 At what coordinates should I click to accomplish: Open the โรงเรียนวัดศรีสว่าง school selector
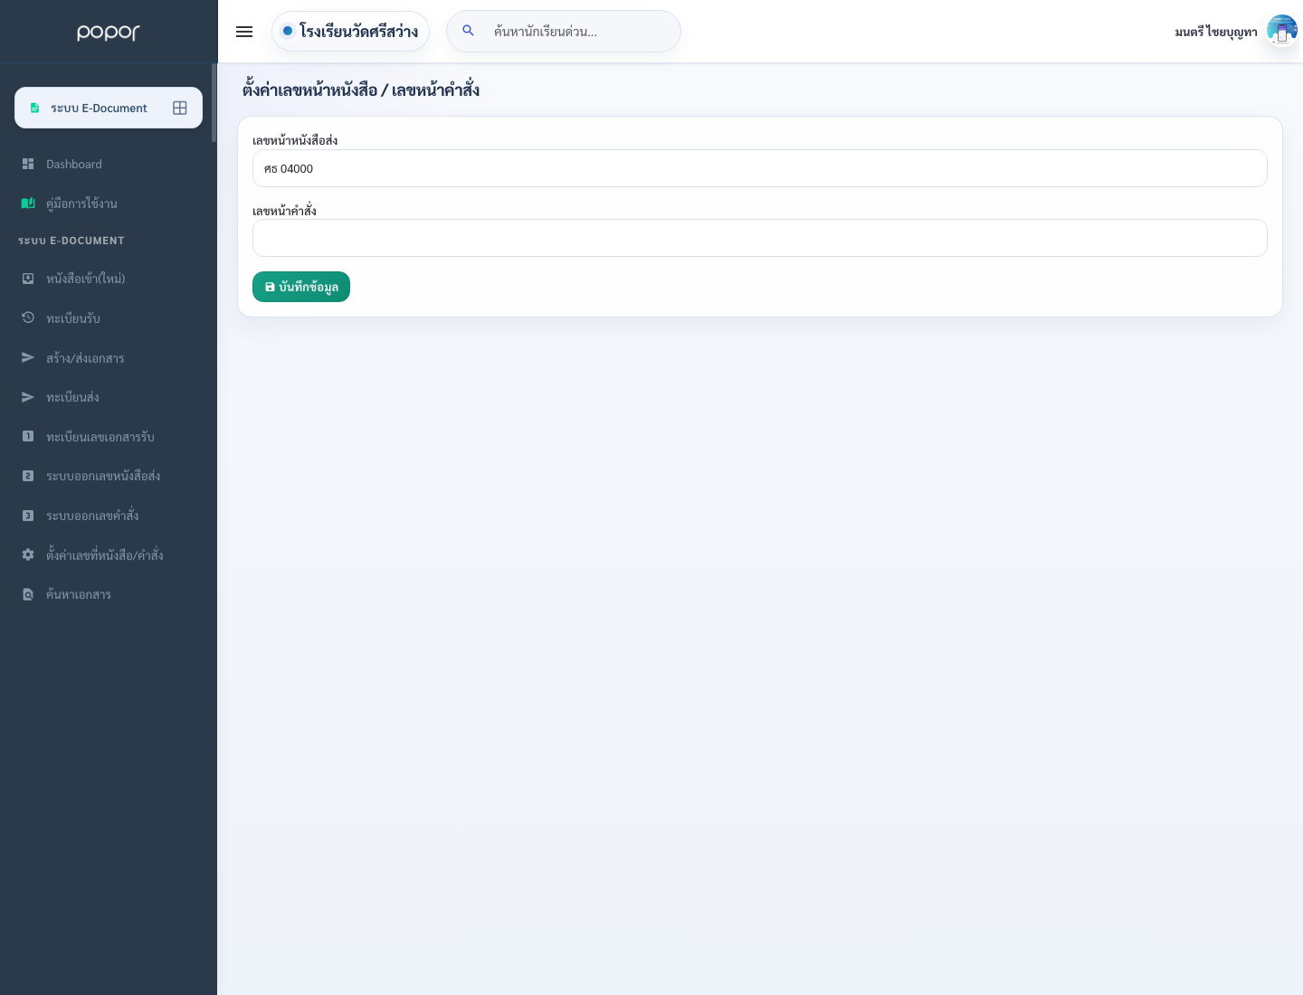tap(350, 32)
